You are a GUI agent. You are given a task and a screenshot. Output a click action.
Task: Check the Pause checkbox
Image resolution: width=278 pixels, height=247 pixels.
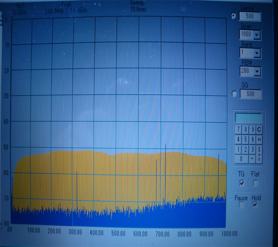(242, 204)
